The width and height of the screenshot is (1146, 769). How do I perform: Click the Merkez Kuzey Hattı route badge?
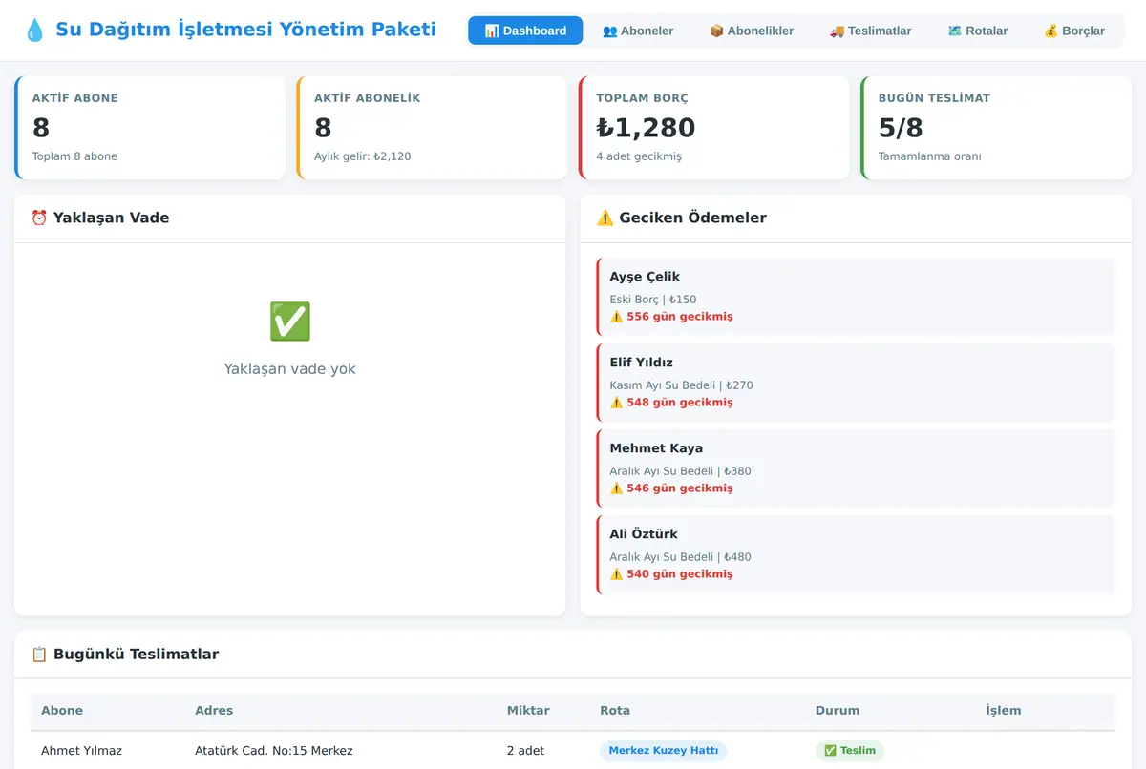tap(663, 751)
